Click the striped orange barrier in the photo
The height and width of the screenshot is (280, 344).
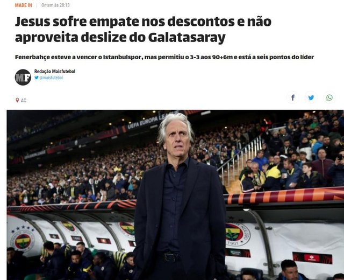[283, 196]
